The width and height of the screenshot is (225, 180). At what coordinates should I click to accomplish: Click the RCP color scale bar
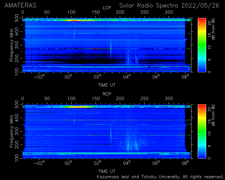tap(202, 131)
